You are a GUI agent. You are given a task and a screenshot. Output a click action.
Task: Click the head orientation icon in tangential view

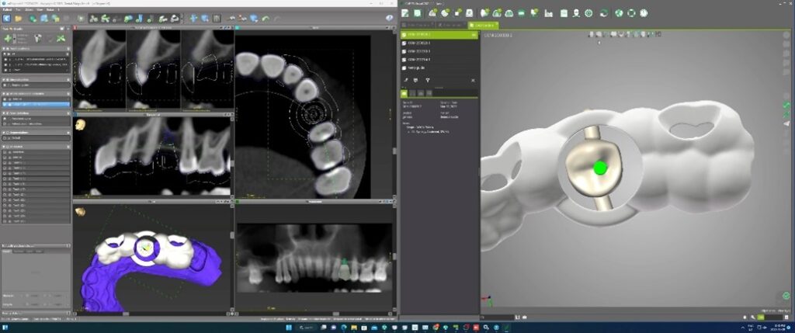pos(80,124)
